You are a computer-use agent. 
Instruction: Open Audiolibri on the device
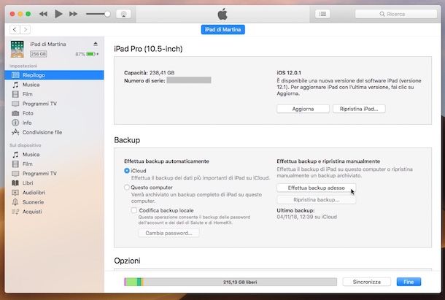[x=55, y=193]
